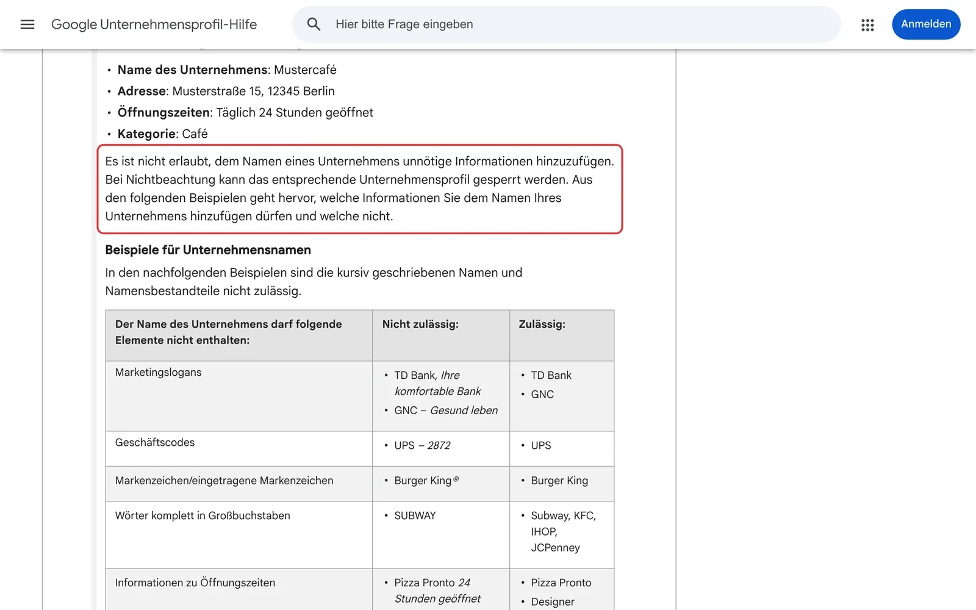This screenshot has height=610, width=976.
Task: Open the Google apps grid
Action: [x=867, y=24]
